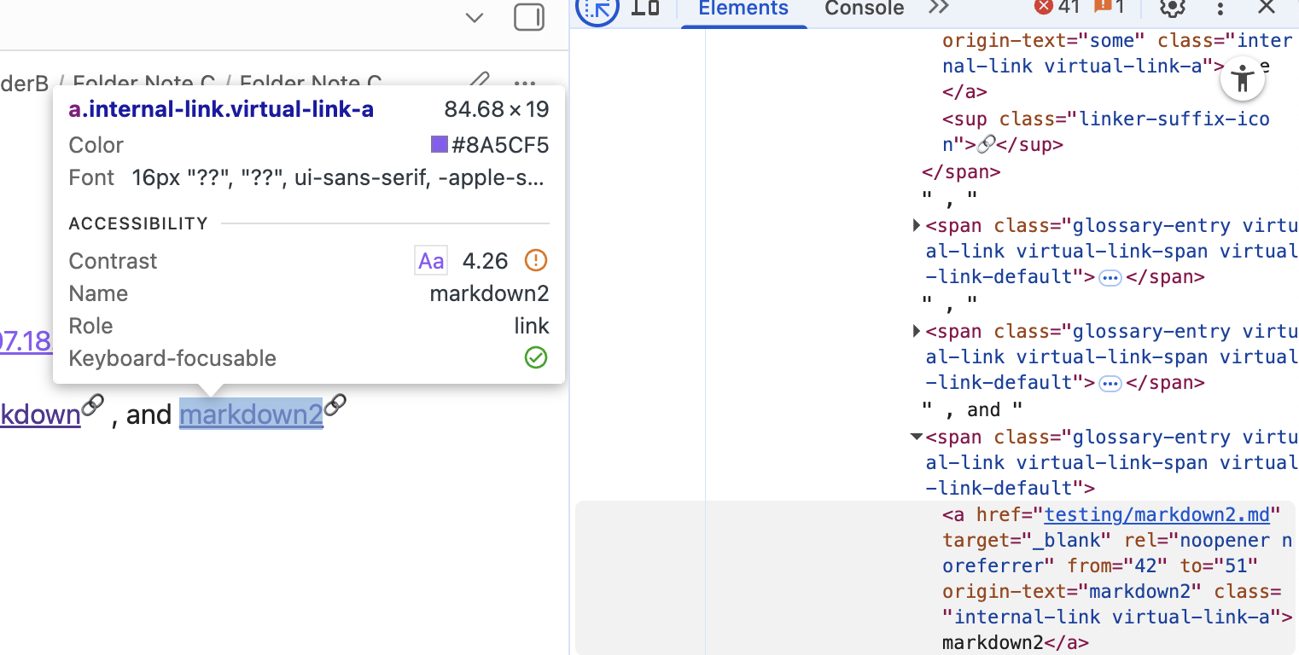The height and width of the screenshot is (655, 1299).
Task: Switch to the Console tab
Action: click(x=864, y=9)
